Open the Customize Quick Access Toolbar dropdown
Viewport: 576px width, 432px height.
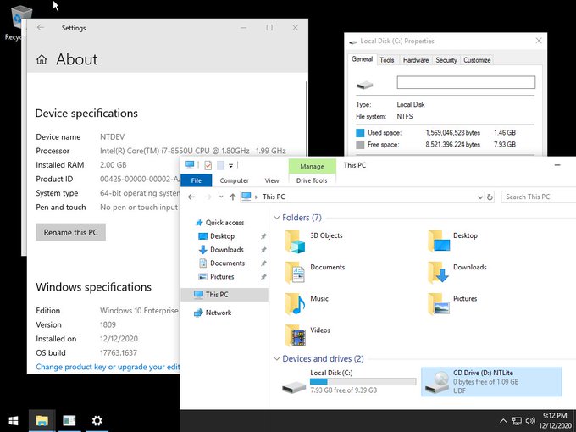click(x=230, y=166)
